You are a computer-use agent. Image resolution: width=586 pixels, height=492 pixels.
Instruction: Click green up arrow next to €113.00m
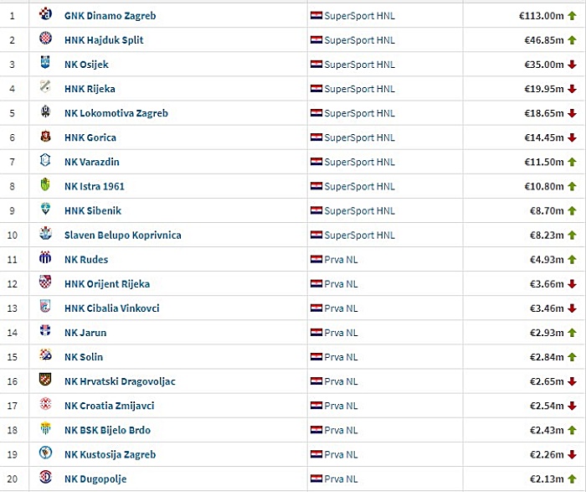click(x=572, y=16)
